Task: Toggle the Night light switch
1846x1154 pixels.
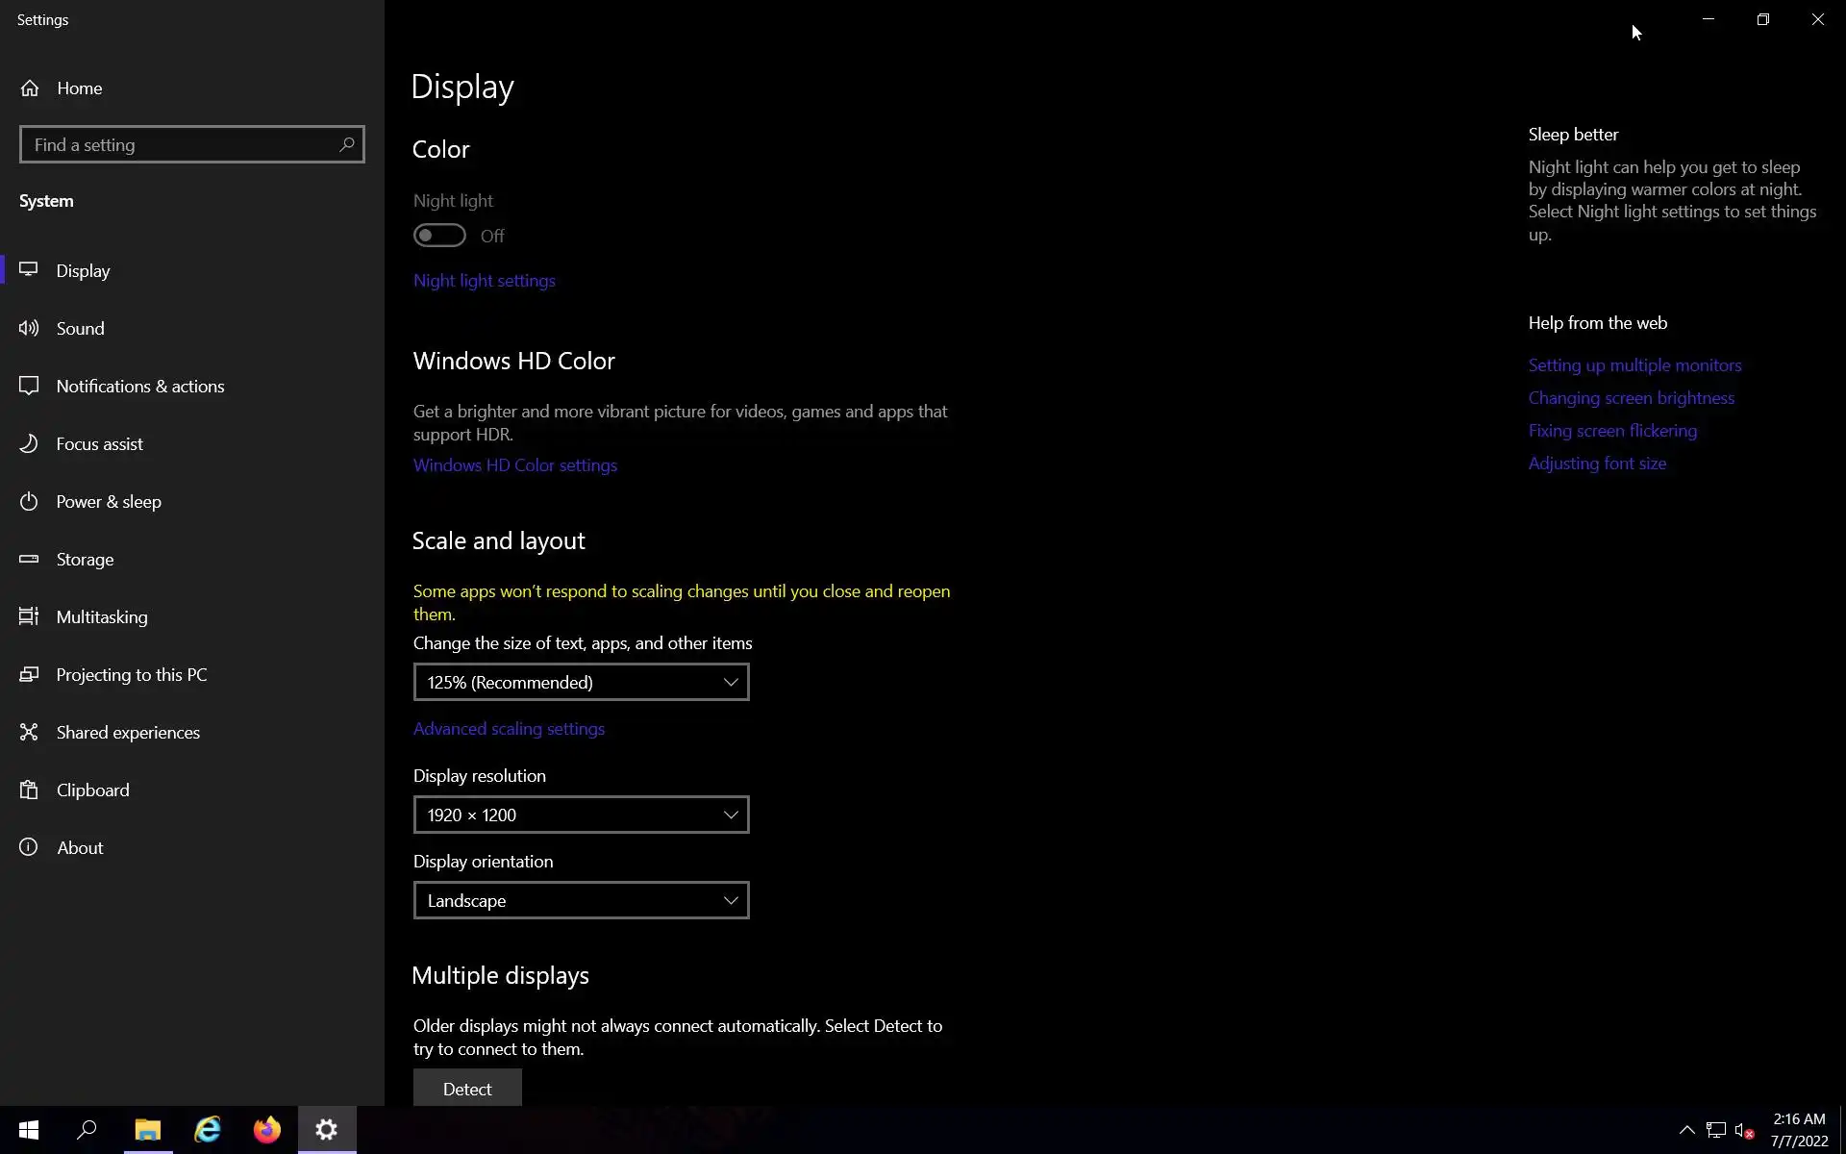Action: click(439, 236)
